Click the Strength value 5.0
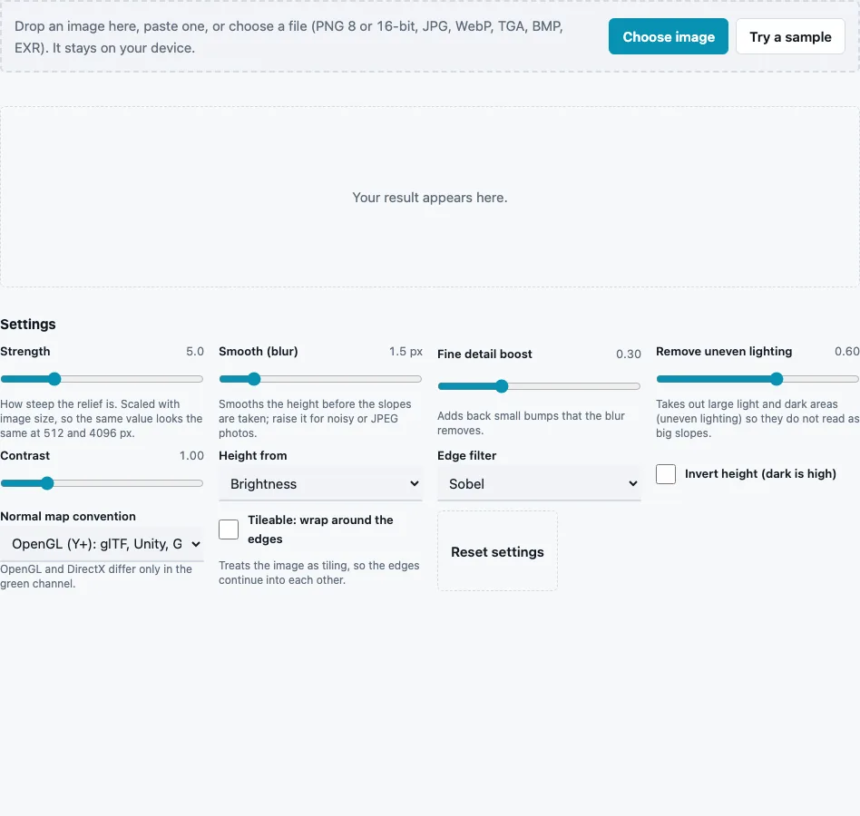Screen dimensions: 860x816 click(195, 351)
